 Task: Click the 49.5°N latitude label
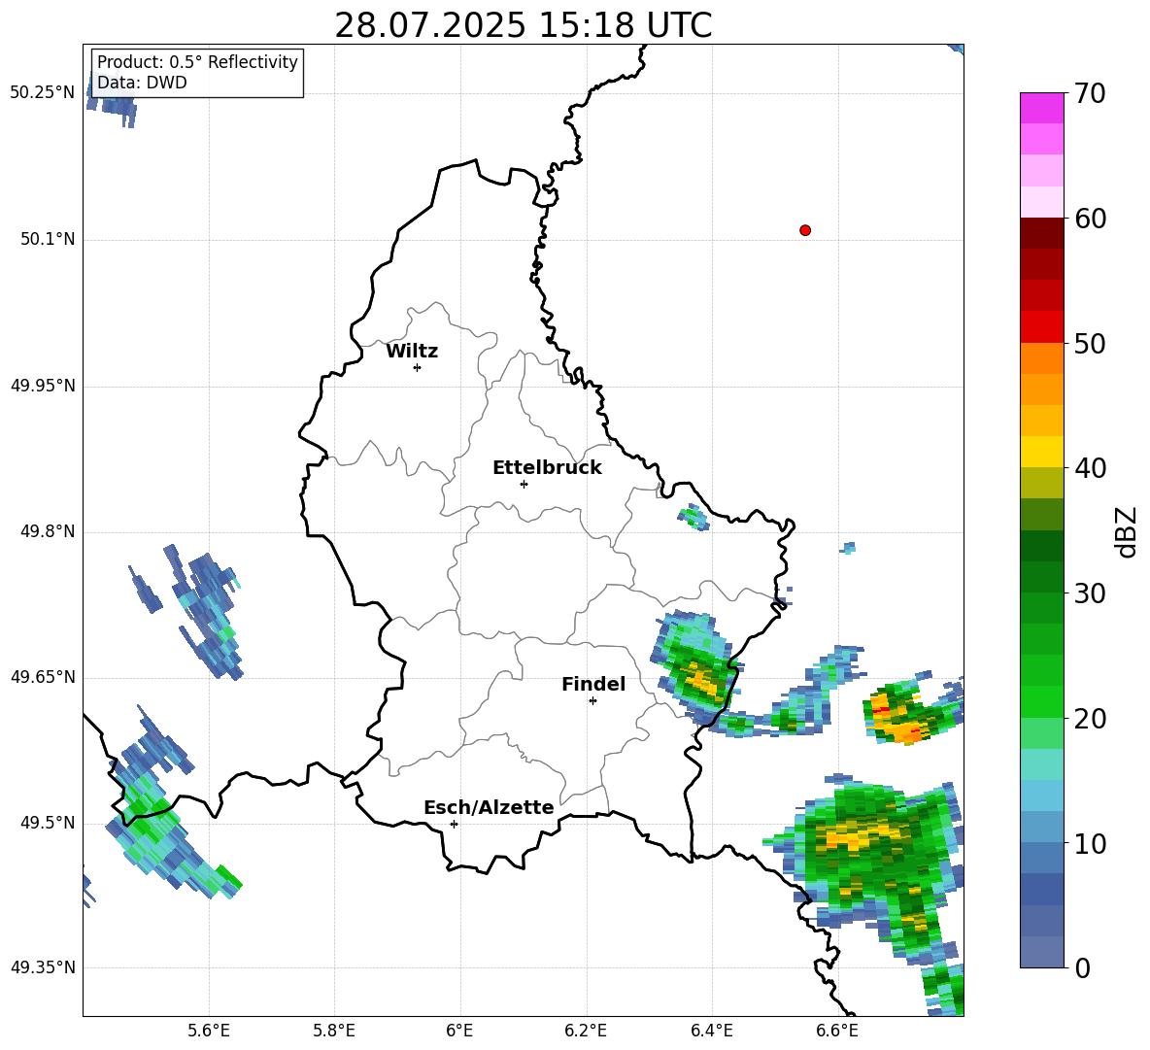pyautogui.click(x=48, y=823)
